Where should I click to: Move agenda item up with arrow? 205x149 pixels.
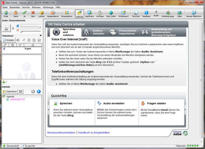[33, 91]
